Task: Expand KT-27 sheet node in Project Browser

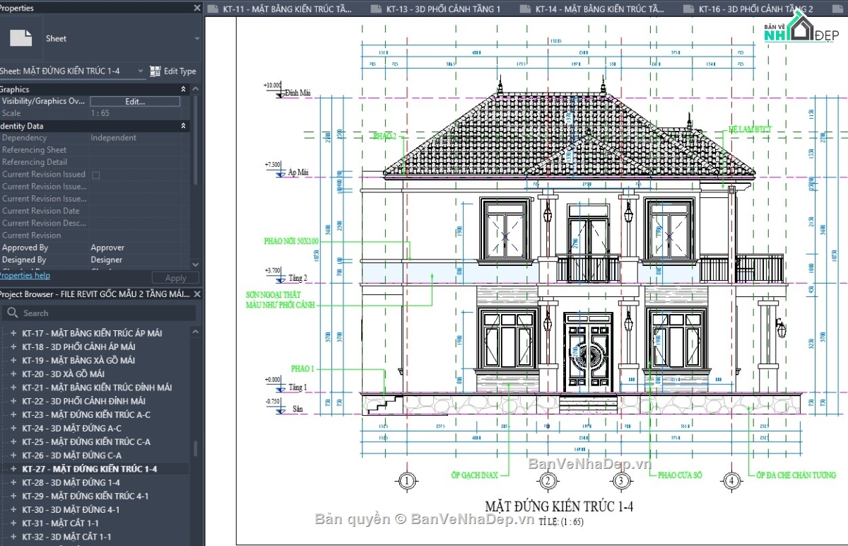Action: point(13,469)
